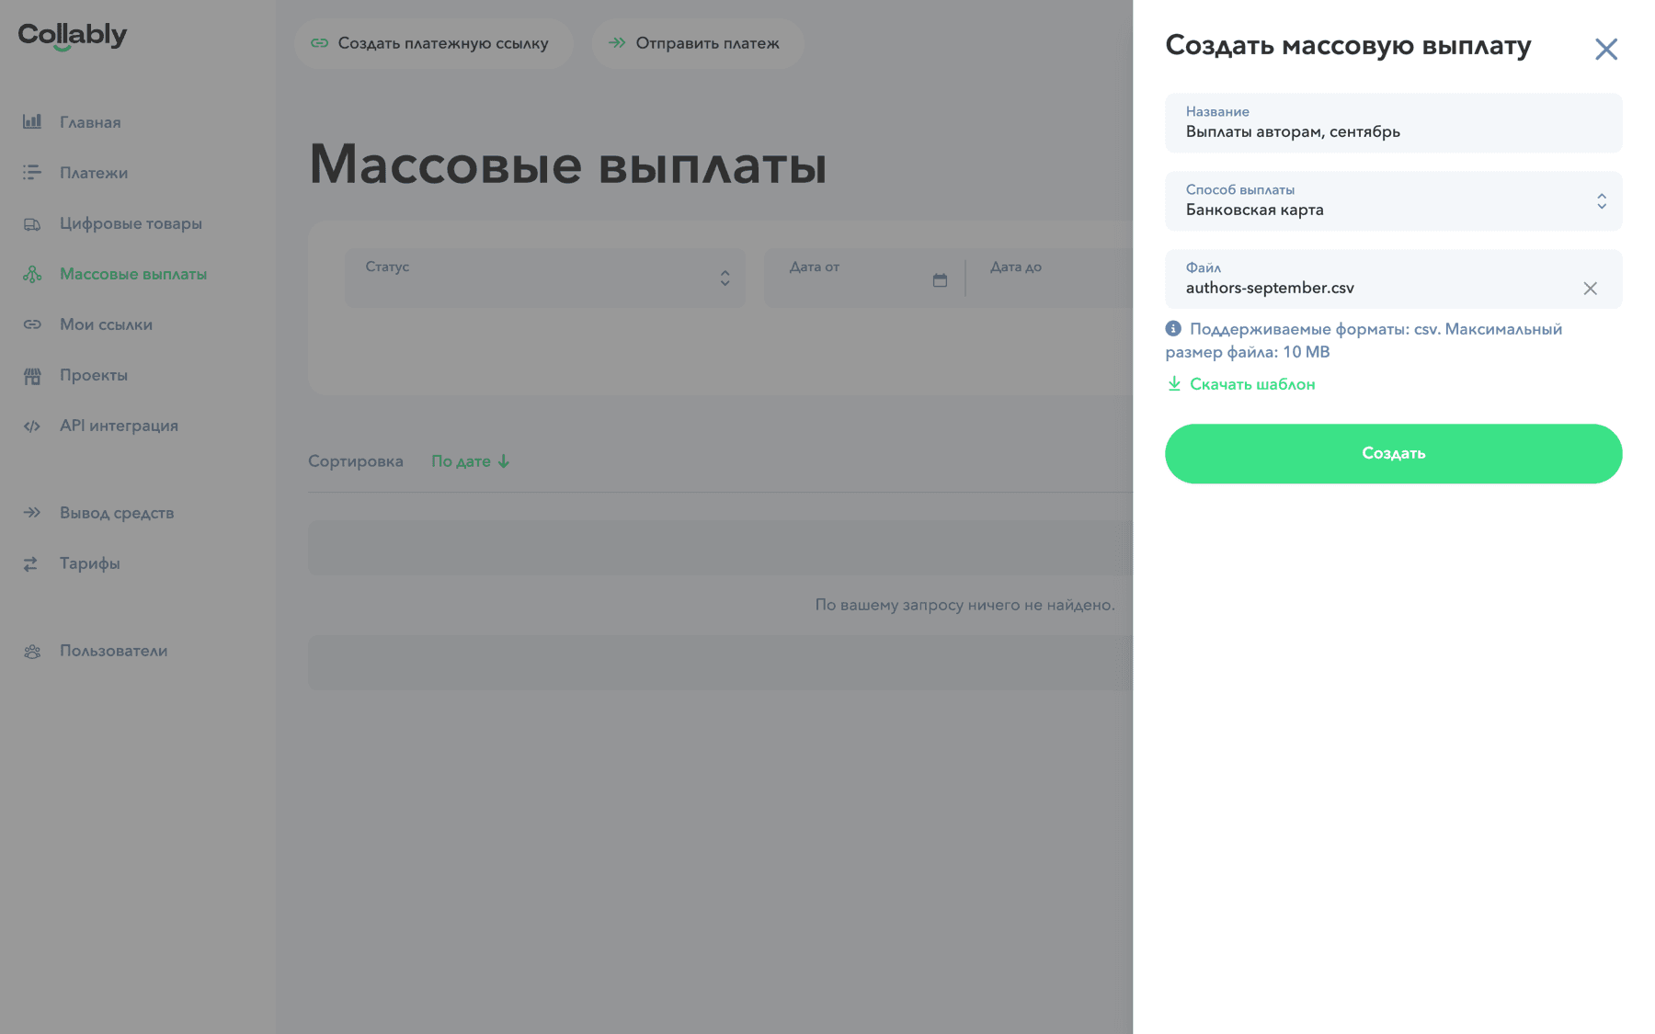The width and height of the screenshot is (1655, 1034).
Task: Click the Collably logo
Action: tap(73, 36)
